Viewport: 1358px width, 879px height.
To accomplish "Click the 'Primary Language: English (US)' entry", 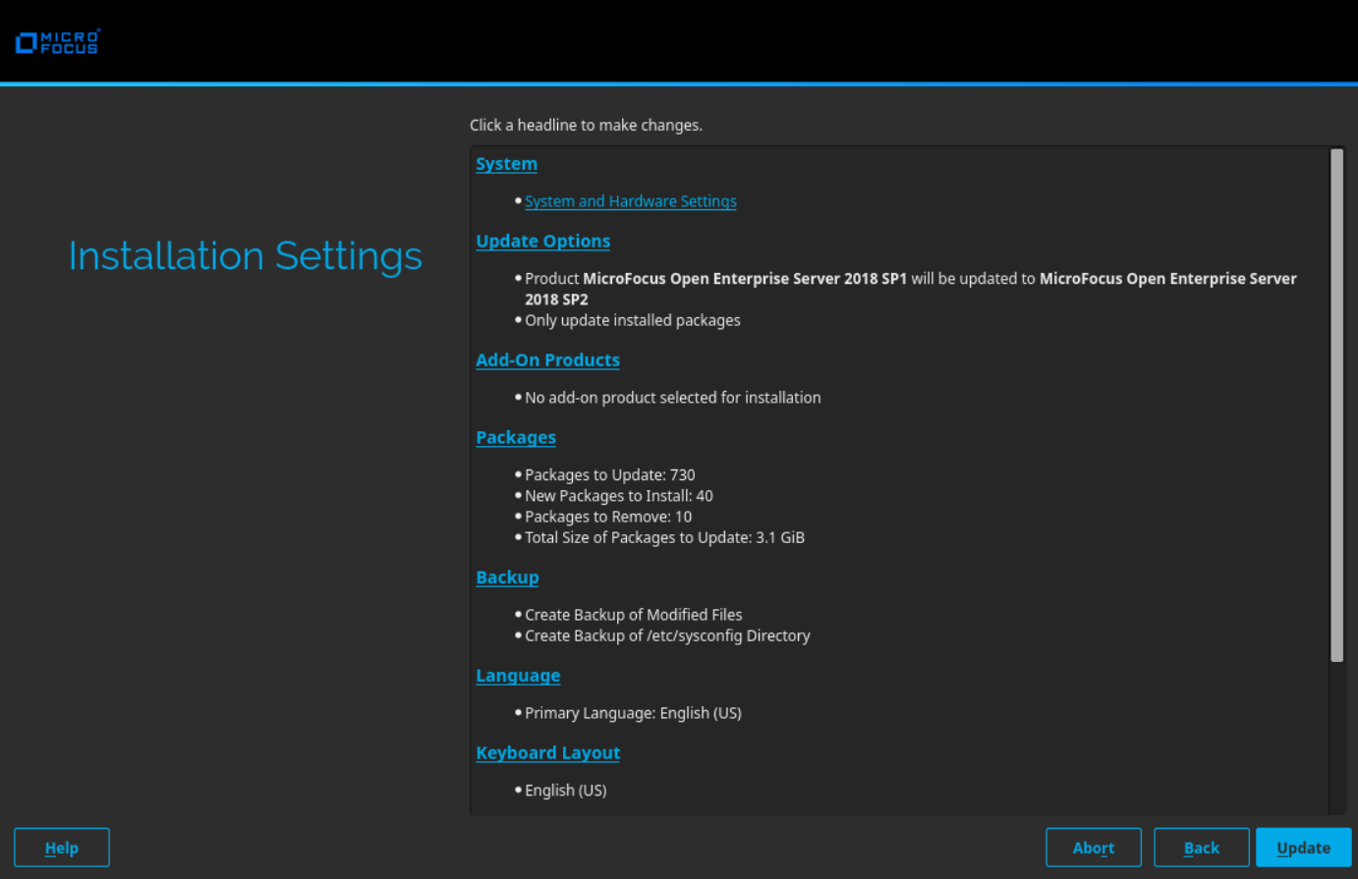I will tap(633, 713).
